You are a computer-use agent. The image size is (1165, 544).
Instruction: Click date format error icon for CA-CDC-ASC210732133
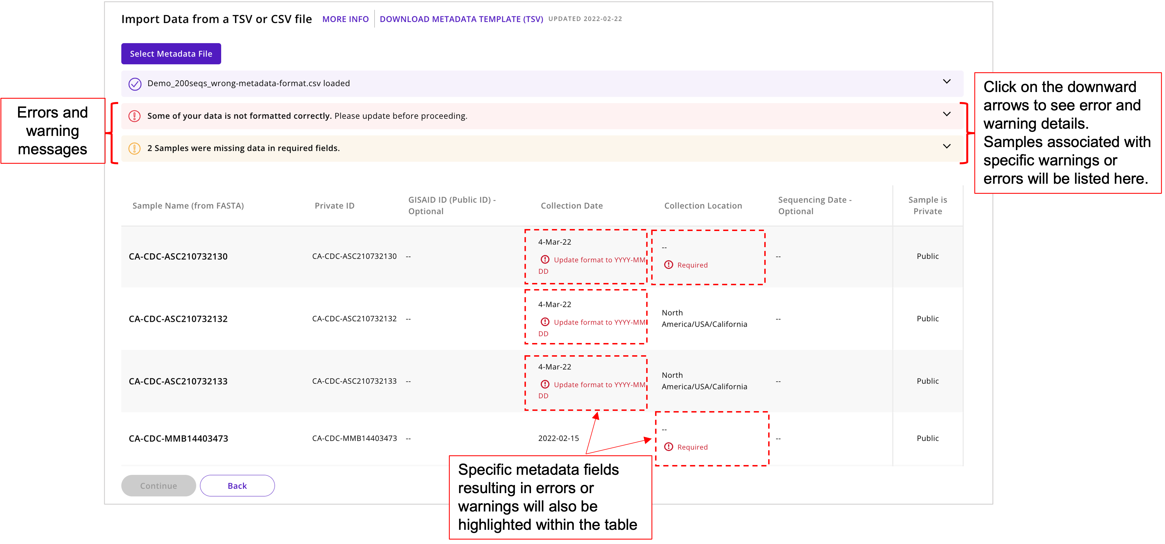click(545, 384)
